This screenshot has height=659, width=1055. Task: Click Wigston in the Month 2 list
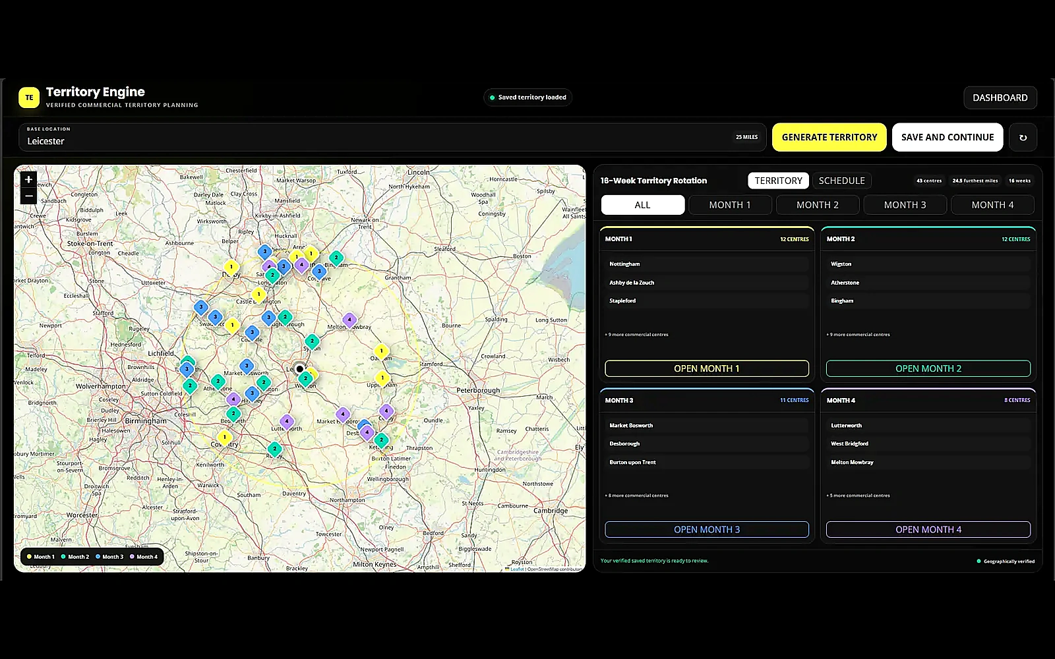click(x=928, y=264)
